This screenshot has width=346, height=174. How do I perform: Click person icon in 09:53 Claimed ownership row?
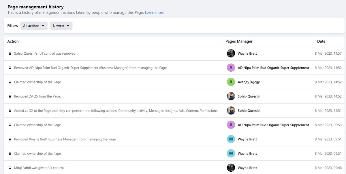click(x=10, y=125)
